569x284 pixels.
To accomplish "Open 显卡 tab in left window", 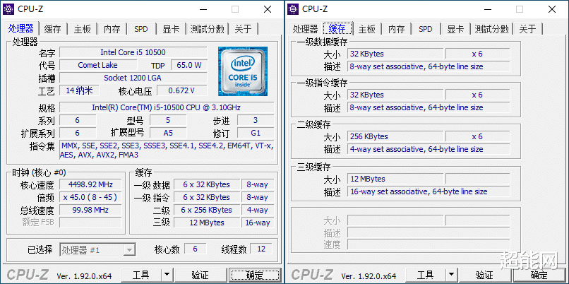I will point(171,29).
